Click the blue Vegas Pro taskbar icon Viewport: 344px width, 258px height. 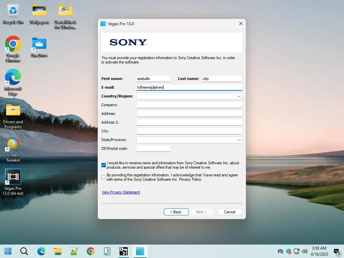140,251
